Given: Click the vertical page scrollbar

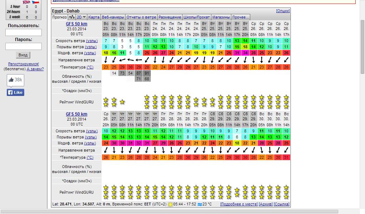Looking at the screenshot, I should pos(363,47).
